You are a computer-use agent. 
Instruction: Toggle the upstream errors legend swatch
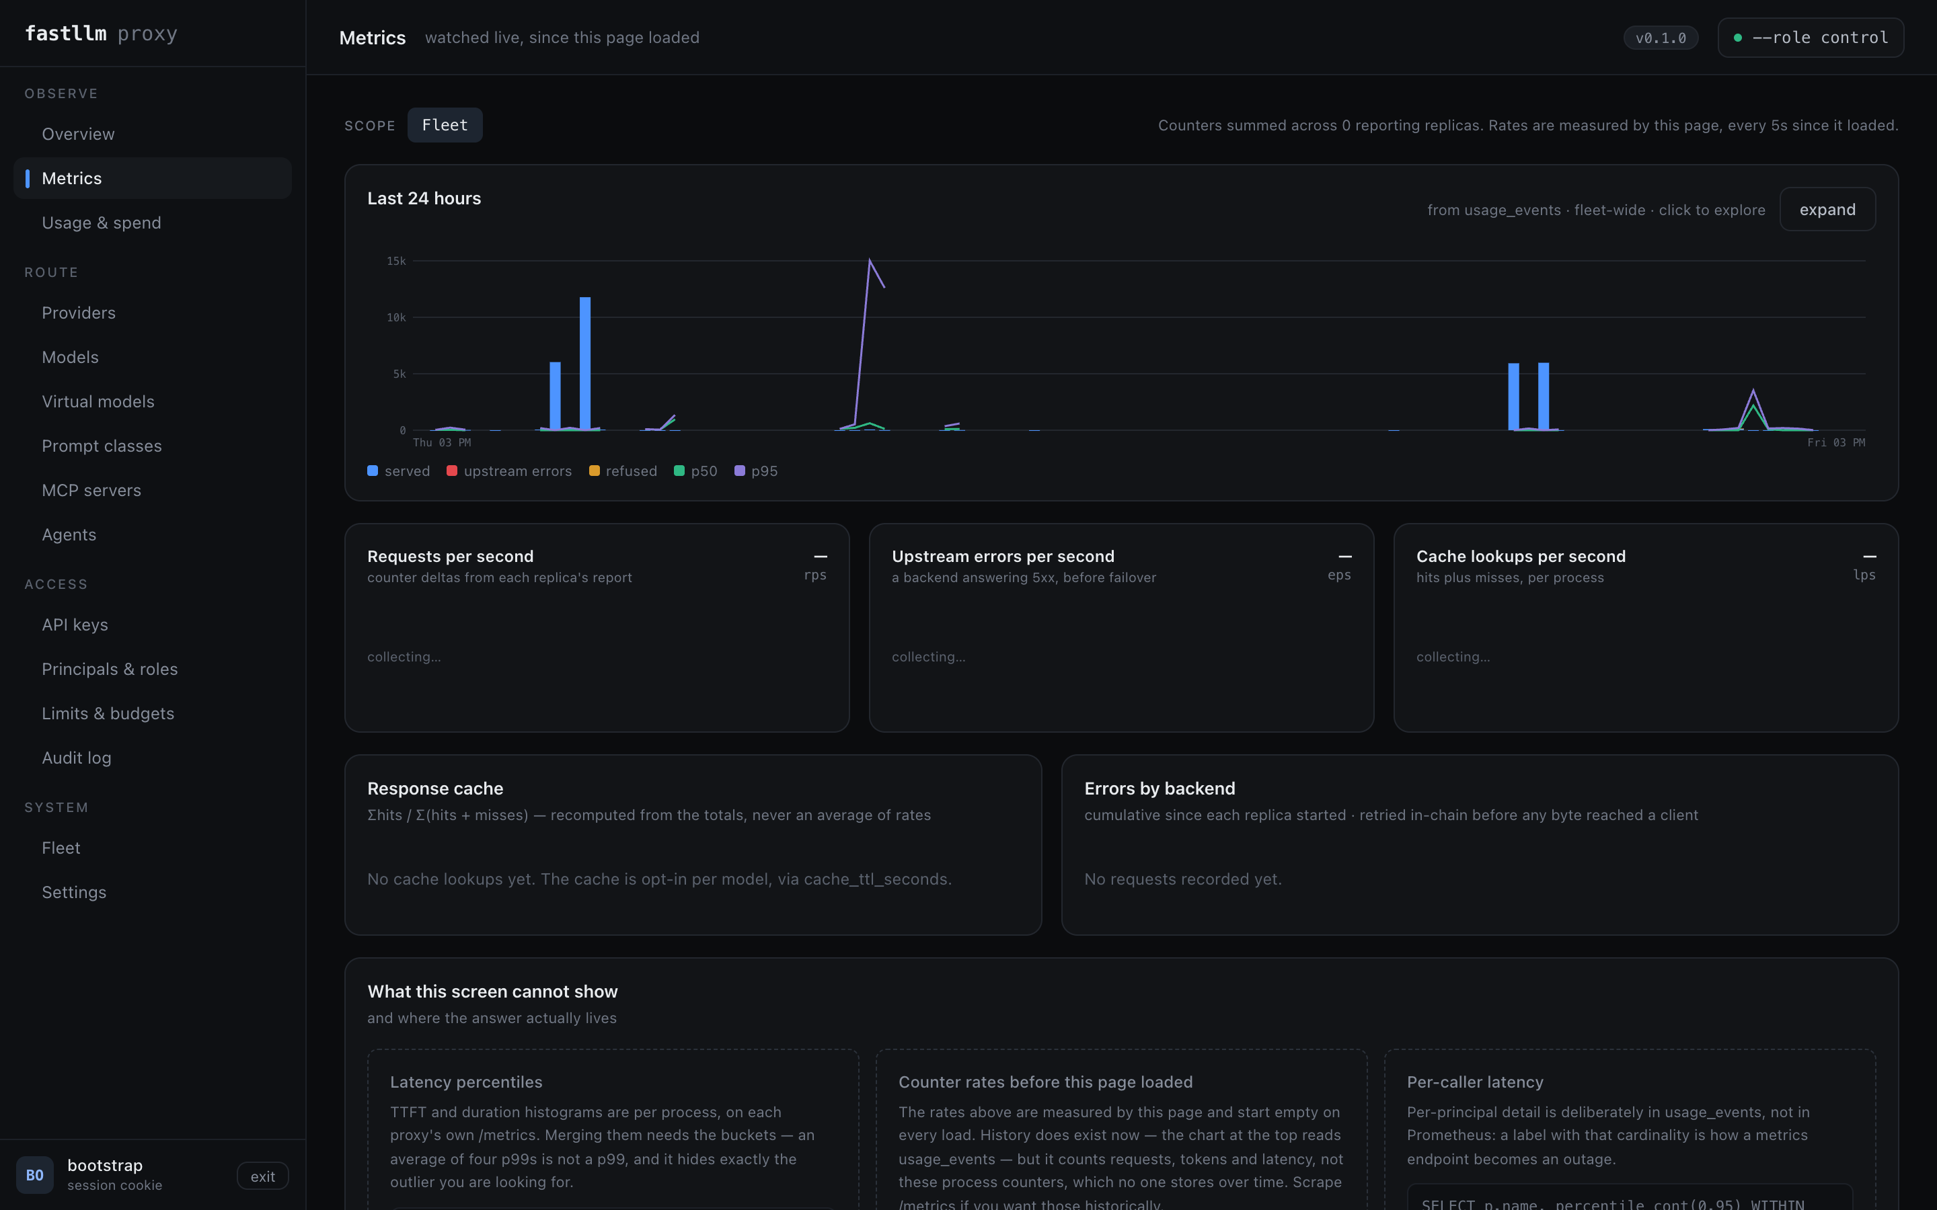451,471
